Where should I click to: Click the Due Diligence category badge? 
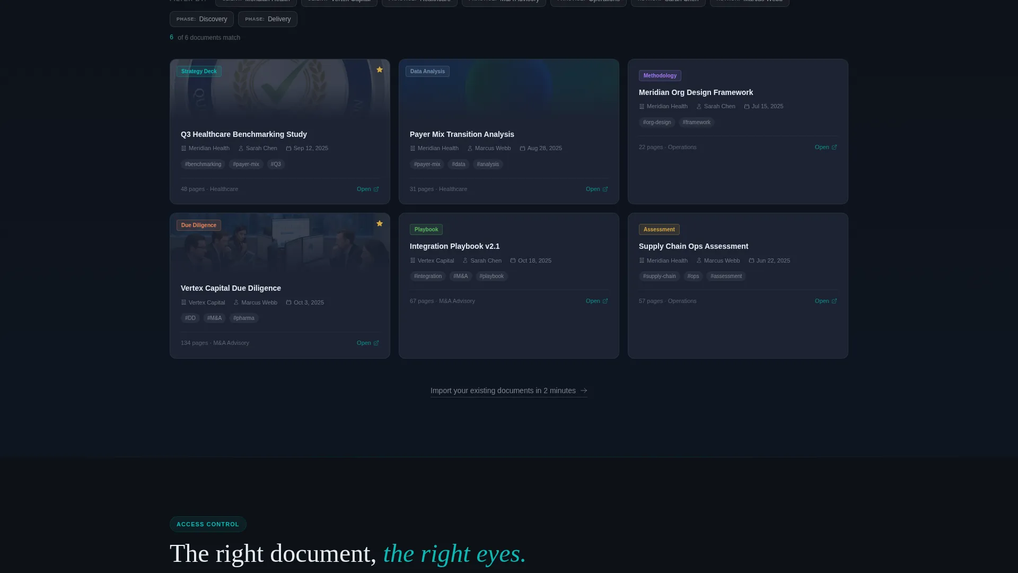(x=199, y=225)
